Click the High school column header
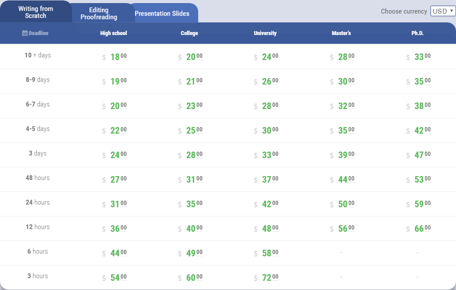This screenshot has width=456, height=290. pyautogui.click(x=114, y=33)
